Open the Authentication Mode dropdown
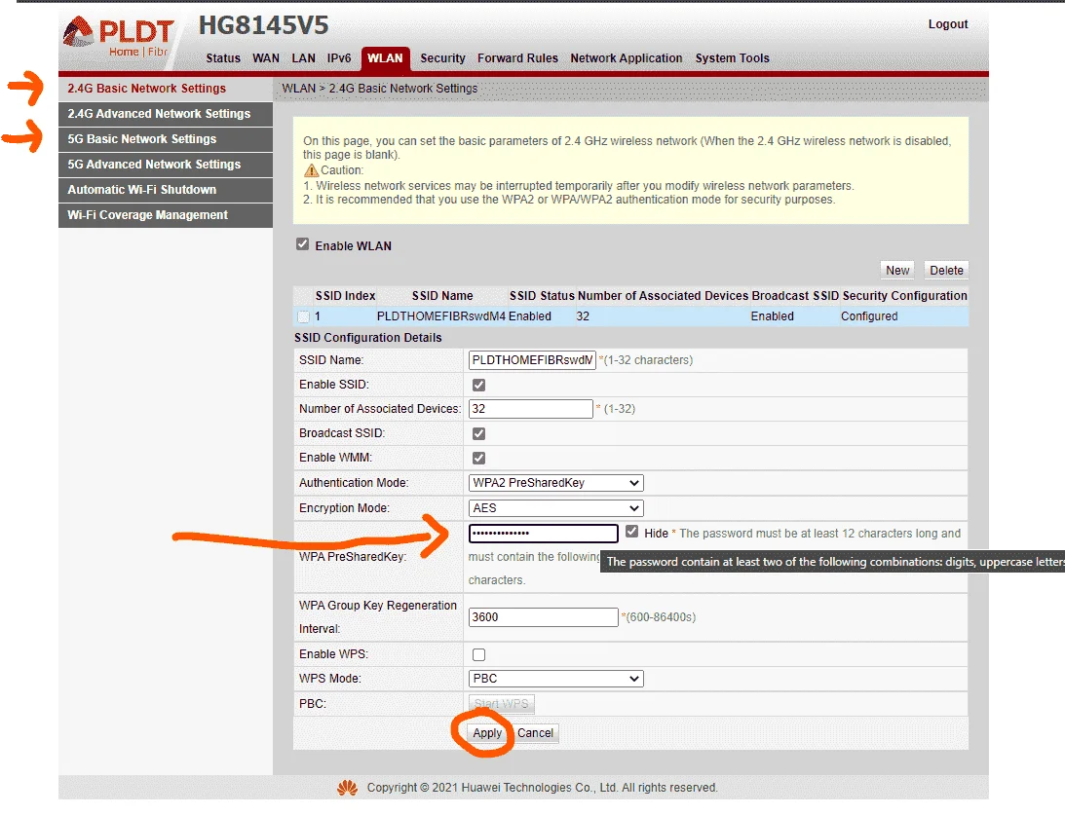1065x815 pixels. tap(555, 483)
